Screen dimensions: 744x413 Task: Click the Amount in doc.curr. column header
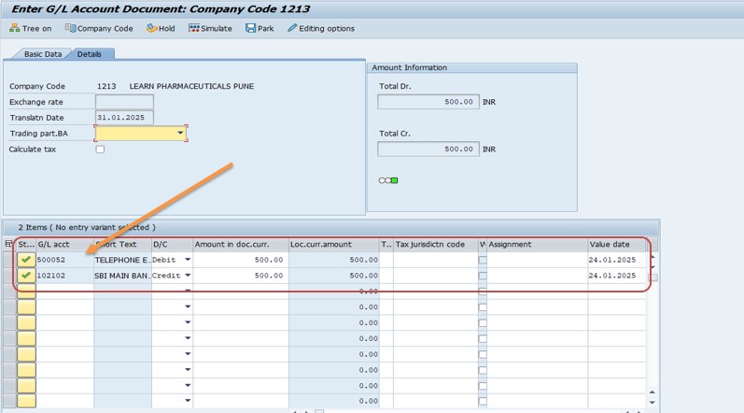[x=241, y=245]
